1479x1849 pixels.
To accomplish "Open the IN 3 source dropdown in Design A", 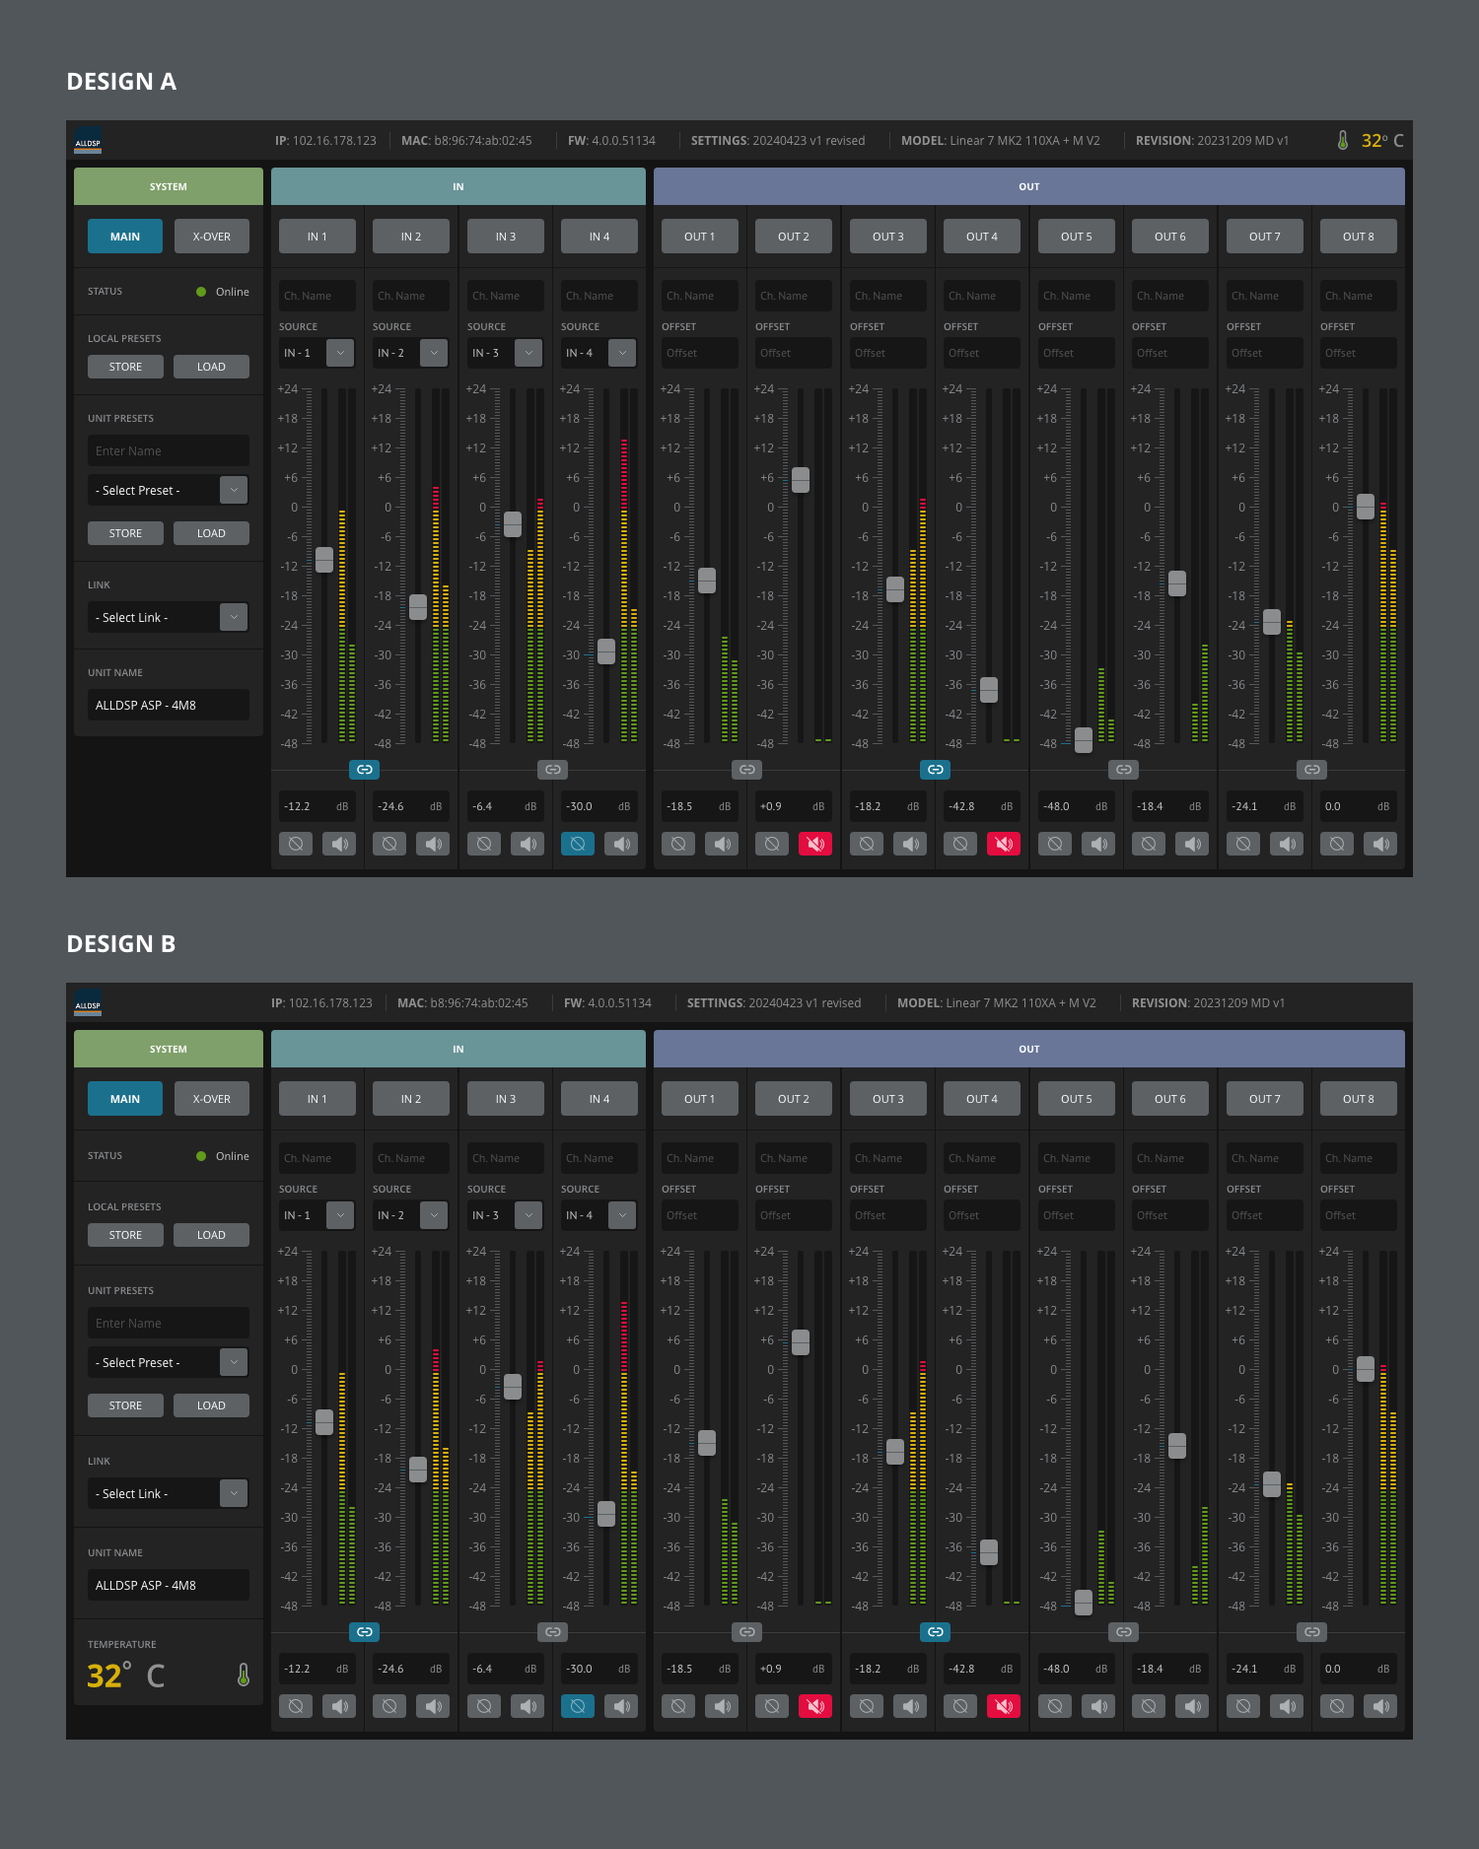I will (528, 353).
